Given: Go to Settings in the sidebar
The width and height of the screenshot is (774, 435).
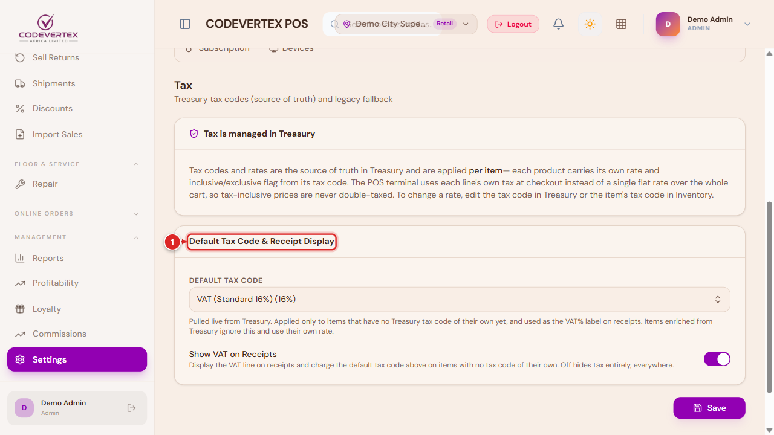Looking at the screenshot, I should (x=77, y=359).
